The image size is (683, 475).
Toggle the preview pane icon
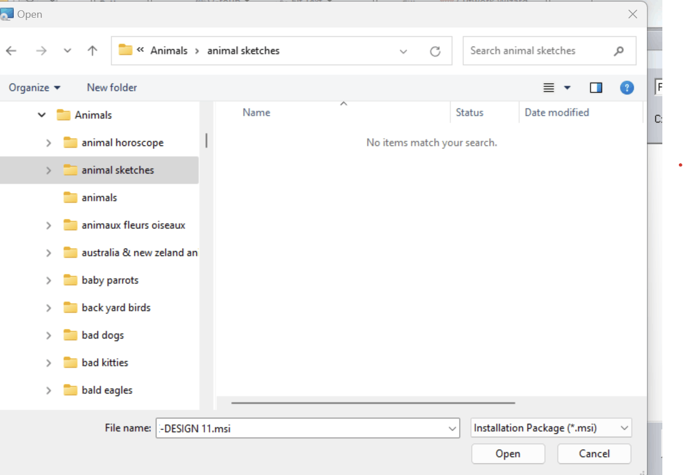click(596, 88)
